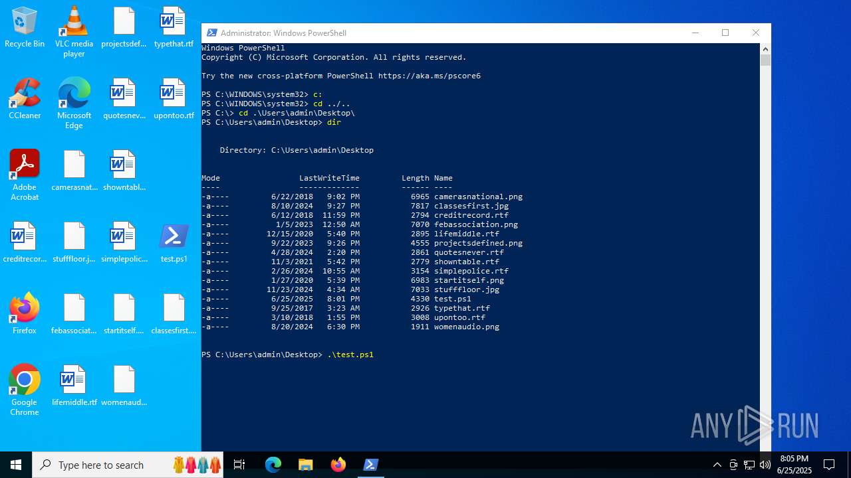Select camerasnat... desktop file
The image size is (851, 478).
tap(74, 171)
